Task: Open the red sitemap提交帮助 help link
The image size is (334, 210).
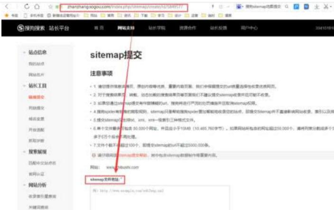Action: (x=132, y=155)
